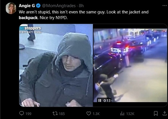Like the post with the heart icon
Screen dimensions: 168x119
[89, 114]
